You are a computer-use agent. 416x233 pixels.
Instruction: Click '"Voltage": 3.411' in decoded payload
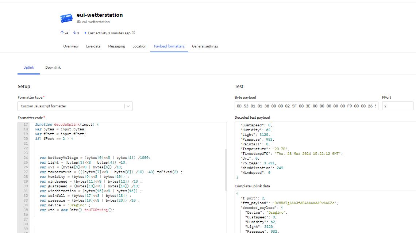pos(258,164)
